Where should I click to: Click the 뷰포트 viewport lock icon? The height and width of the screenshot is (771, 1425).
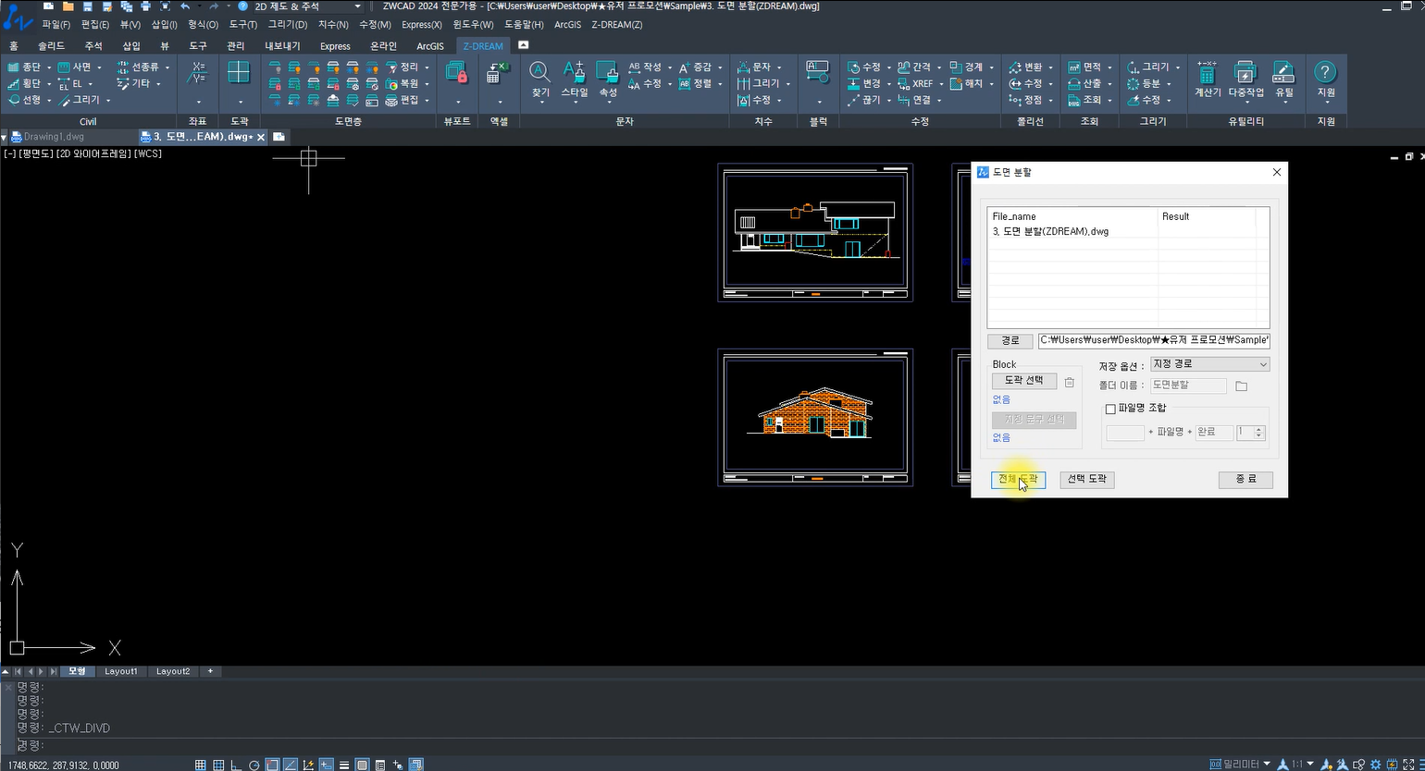(456, 72)
